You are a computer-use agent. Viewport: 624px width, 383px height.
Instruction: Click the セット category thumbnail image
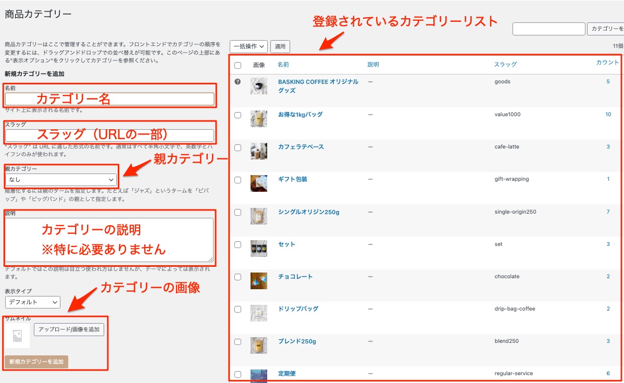point(259,249)
